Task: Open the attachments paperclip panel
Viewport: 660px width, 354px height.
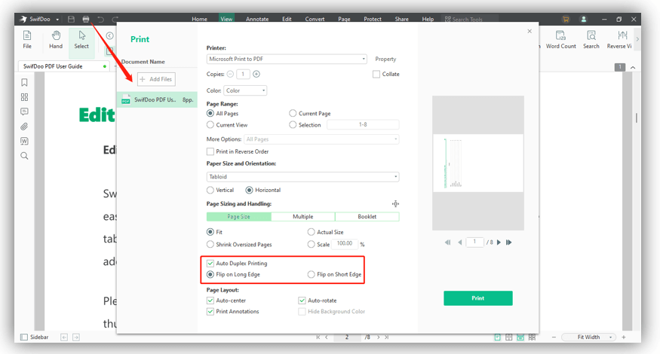Action: point(24,126)
